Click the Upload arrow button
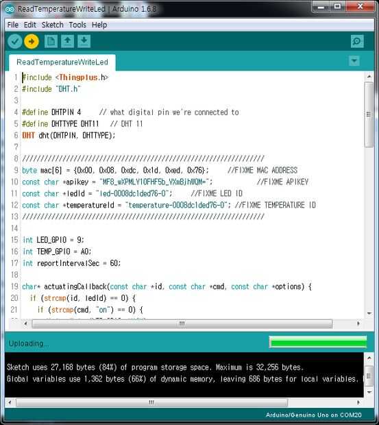Screen dimensions: 379x425 click(x=32, y=41)
